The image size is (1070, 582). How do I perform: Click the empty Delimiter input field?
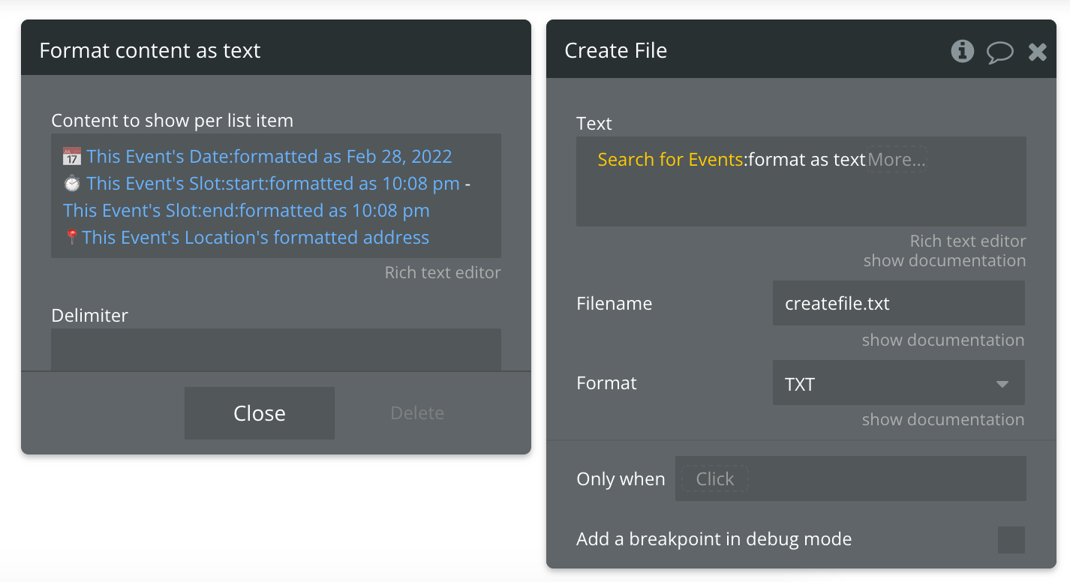click(276, 349)
